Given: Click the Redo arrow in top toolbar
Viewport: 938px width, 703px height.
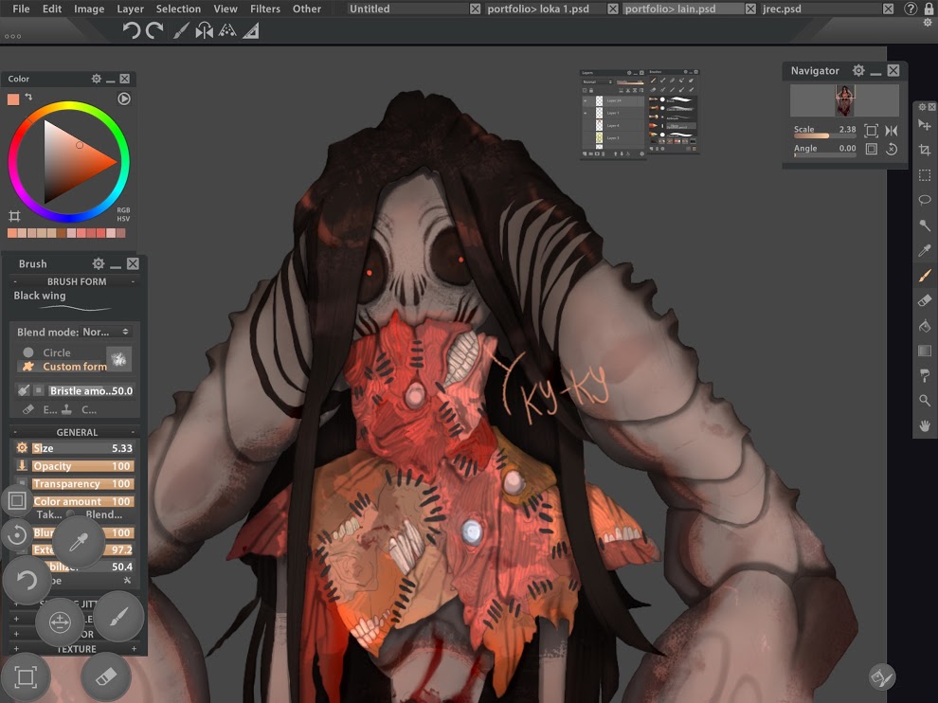Looking at the screenshot, I should coord(156,30).
